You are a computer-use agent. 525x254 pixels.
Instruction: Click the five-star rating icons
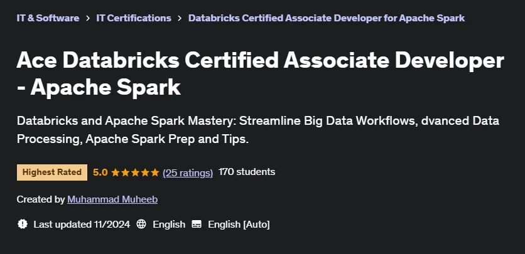click(135, 172)
